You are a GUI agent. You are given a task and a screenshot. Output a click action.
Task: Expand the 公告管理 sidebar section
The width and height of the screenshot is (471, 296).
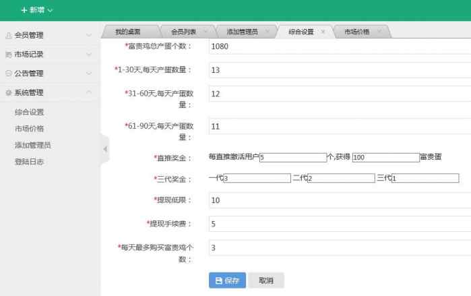47,73
